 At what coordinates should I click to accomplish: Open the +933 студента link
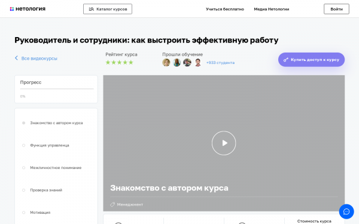tap(220, 63)
